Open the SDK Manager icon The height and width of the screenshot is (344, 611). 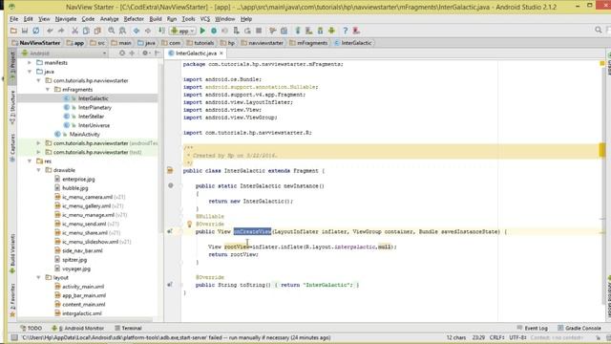pyautogui.click(x=321, y=31)
